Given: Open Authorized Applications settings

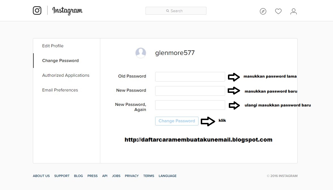Looking at the screenshot, I should point(66,75).
